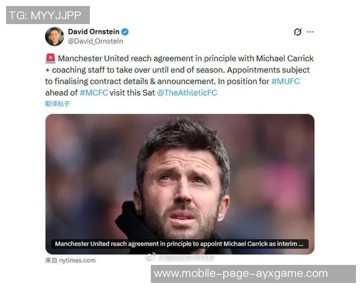Click the 翻译帖子 translate post link

[57, 104]
